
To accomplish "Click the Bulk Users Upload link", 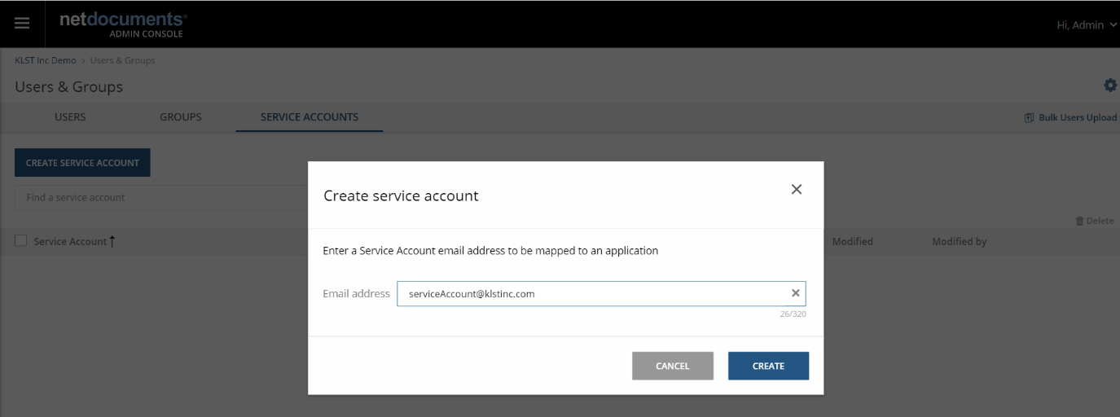I will click(1077, 118).
